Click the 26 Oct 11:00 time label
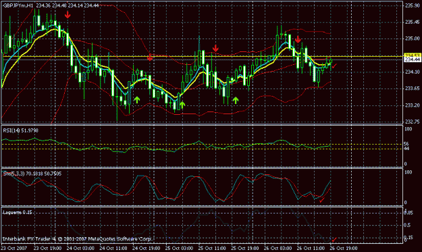 coord(311,248)
